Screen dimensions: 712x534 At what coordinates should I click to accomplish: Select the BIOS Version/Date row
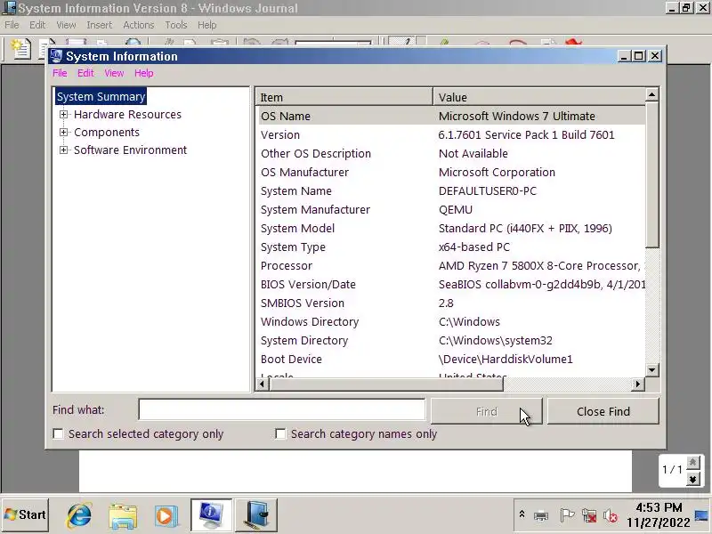click(451, 284)
